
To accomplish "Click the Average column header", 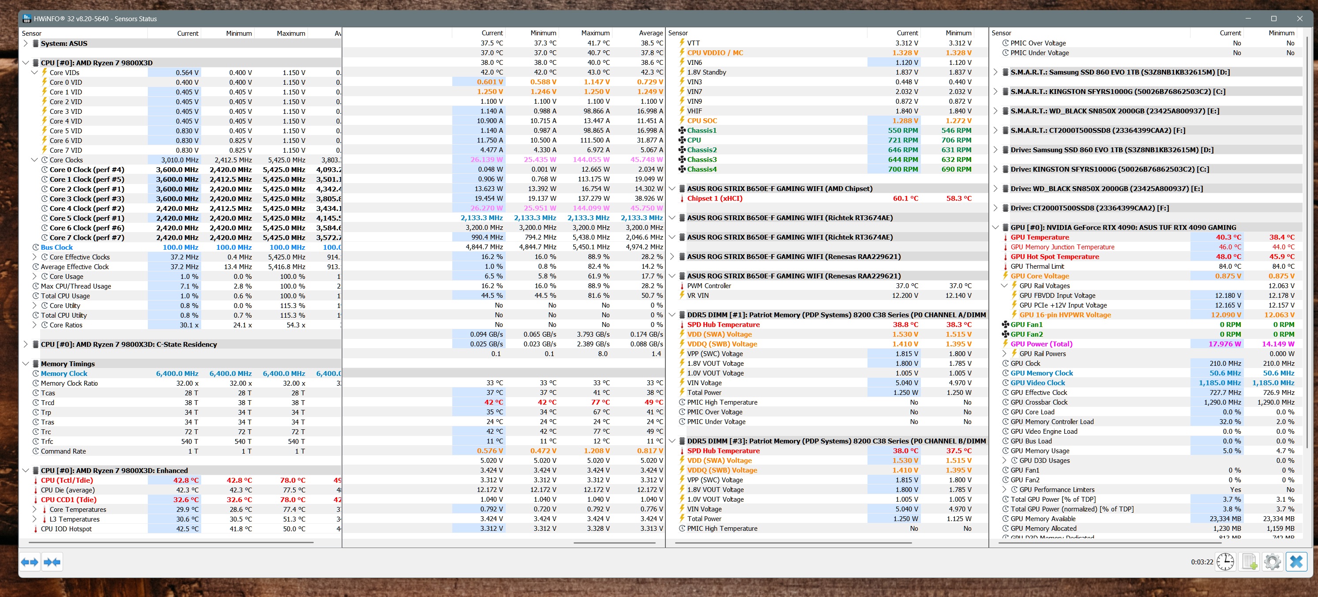I will click(x=639, y=33).
